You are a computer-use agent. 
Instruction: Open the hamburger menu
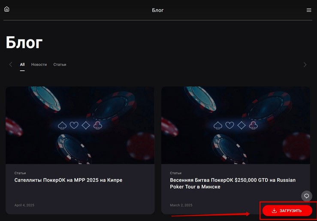pos(309,10)
